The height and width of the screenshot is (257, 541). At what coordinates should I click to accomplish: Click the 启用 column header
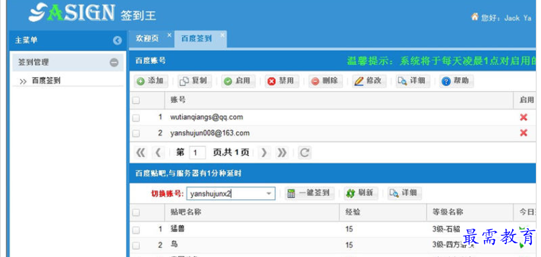526,100
